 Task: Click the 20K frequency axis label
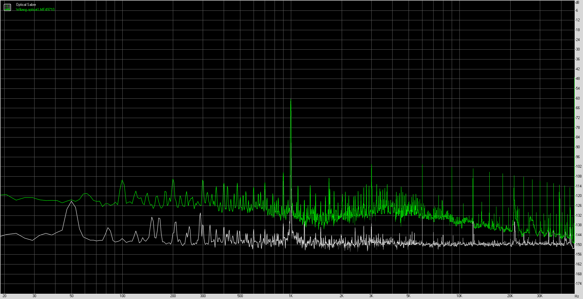click(510, 296)
